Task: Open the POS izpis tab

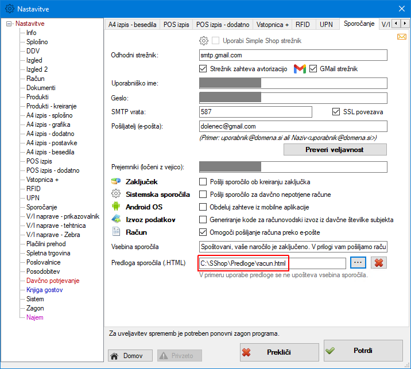Action: (x=176, y=24)
